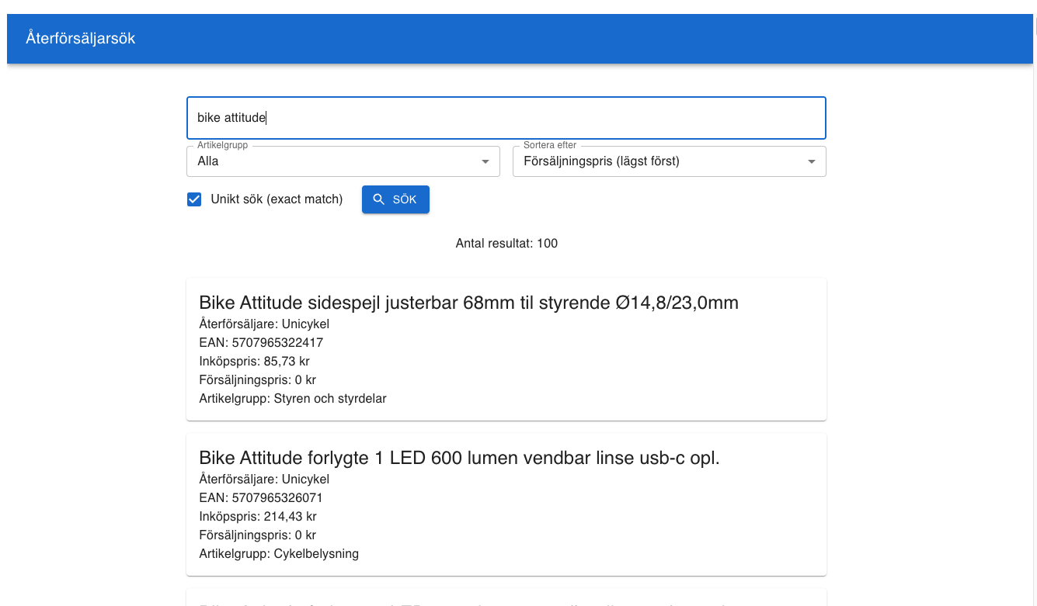Click Återförsäljare: Unicykel in the forlygte card
The width and height of the screenshot is (1037, 606).
[264, 479]
